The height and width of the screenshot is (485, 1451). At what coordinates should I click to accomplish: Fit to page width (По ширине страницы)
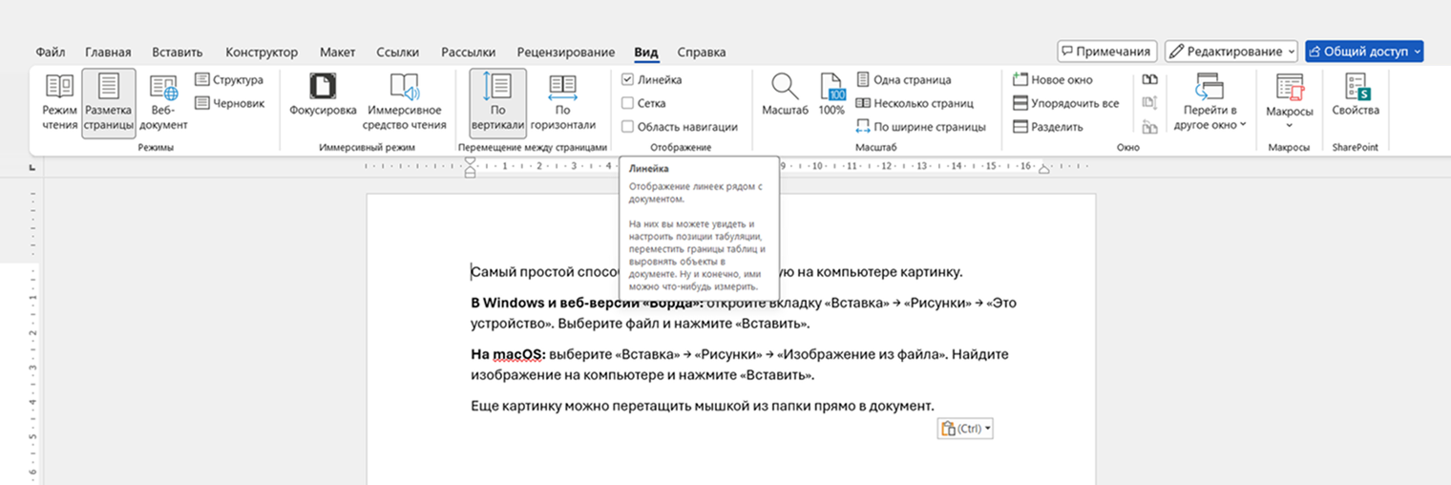point(920,126)
